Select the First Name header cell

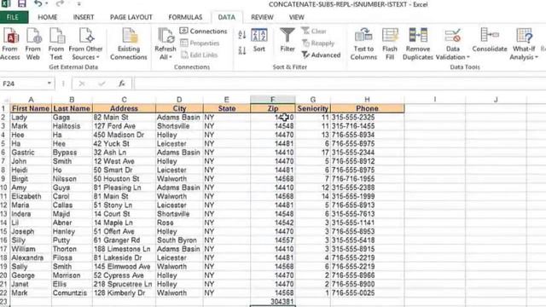click(31, 108)
